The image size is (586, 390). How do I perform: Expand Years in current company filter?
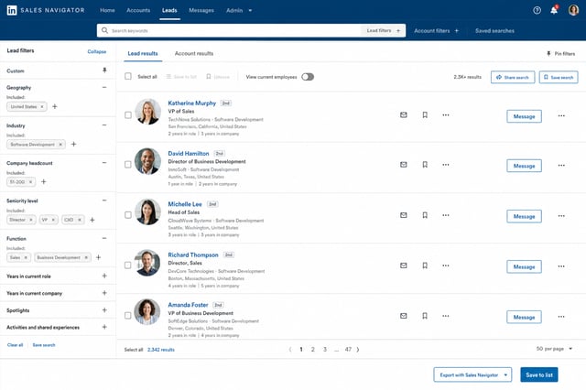[104, 293]
